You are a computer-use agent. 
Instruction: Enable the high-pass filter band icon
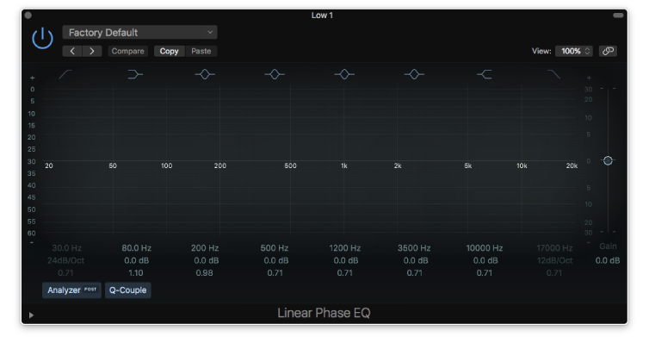coord(65,74)
